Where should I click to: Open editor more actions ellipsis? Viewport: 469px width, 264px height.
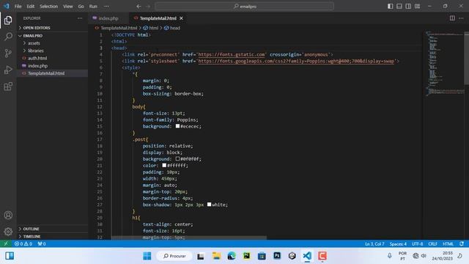[461, 18]
